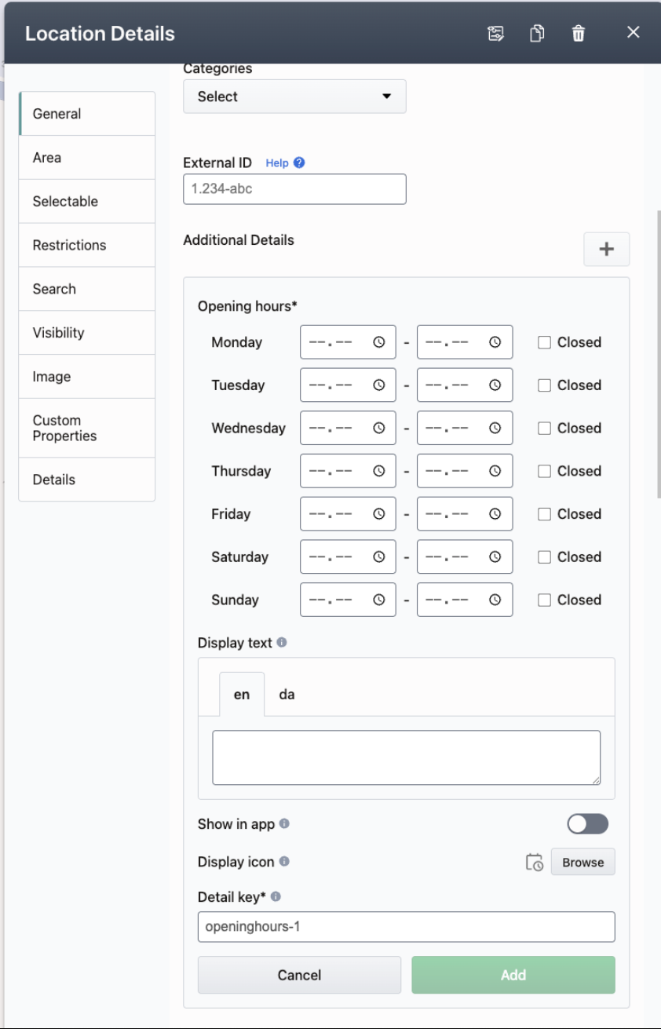
Task: Click the vertical scrollbar on the right
Action: [x=658, y=353]
